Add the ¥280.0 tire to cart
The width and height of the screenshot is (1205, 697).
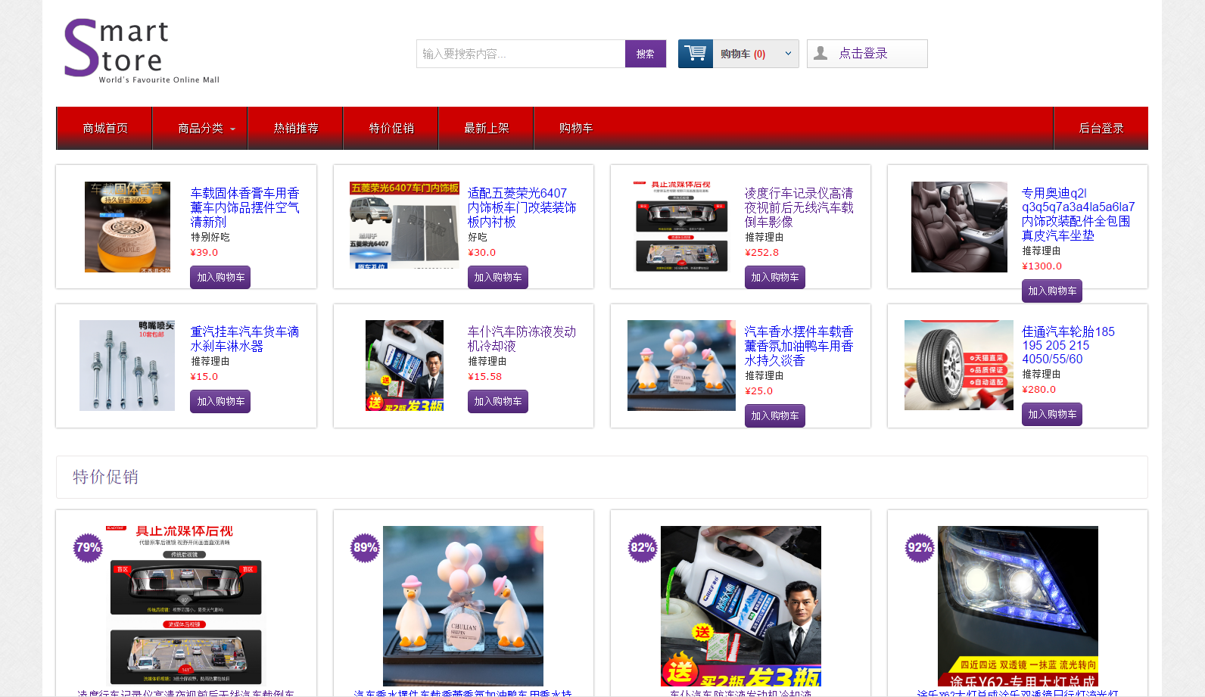1051,415
